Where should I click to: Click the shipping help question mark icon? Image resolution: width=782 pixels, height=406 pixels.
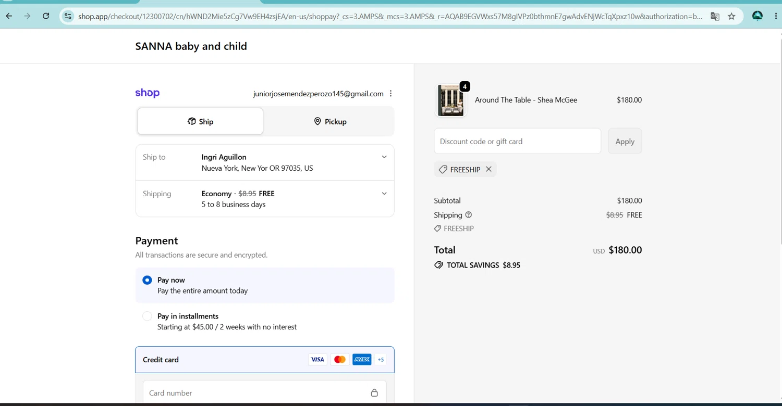click(468, 215)
